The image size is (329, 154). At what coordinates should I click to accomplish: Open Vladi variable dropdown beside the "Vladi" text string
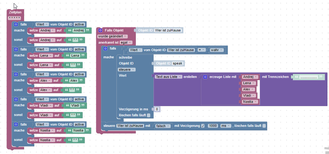pos(46,106)
